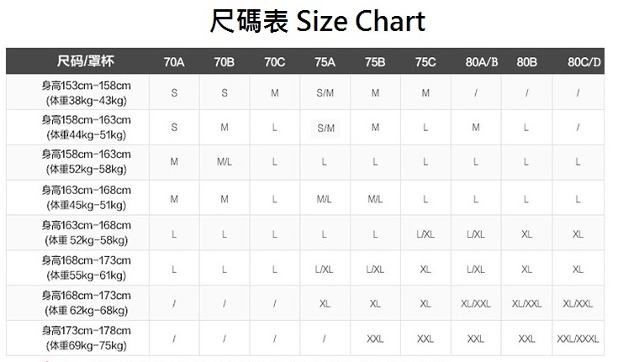Click the 75B column header

point(375,61)
